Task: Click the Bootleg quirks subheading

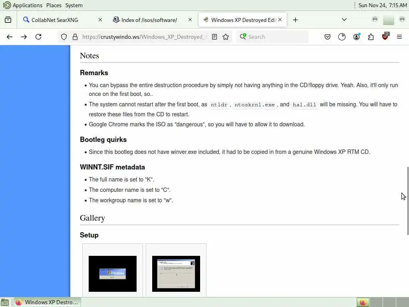Action: [103, 140]
